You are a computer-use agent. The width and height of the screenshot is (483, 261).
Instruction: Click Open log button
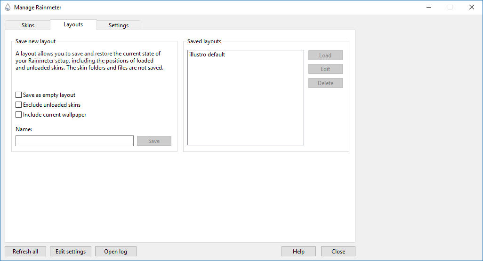click(115, 252)
